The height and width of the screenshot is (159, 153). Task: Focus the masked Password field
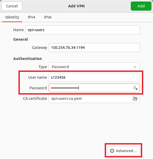94,88
